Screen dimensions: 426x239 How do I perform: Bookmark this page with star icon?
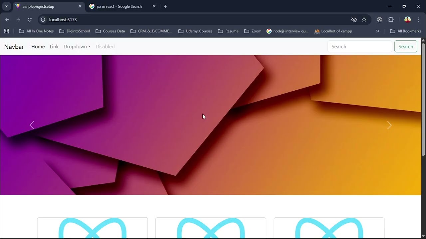click(x=364, y=20)
